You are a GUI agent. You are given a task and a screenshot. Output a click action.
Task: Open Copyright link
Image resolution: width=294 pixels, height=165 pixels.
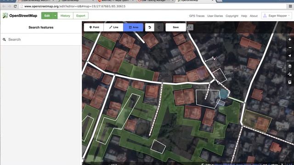[x=232, y=16]
